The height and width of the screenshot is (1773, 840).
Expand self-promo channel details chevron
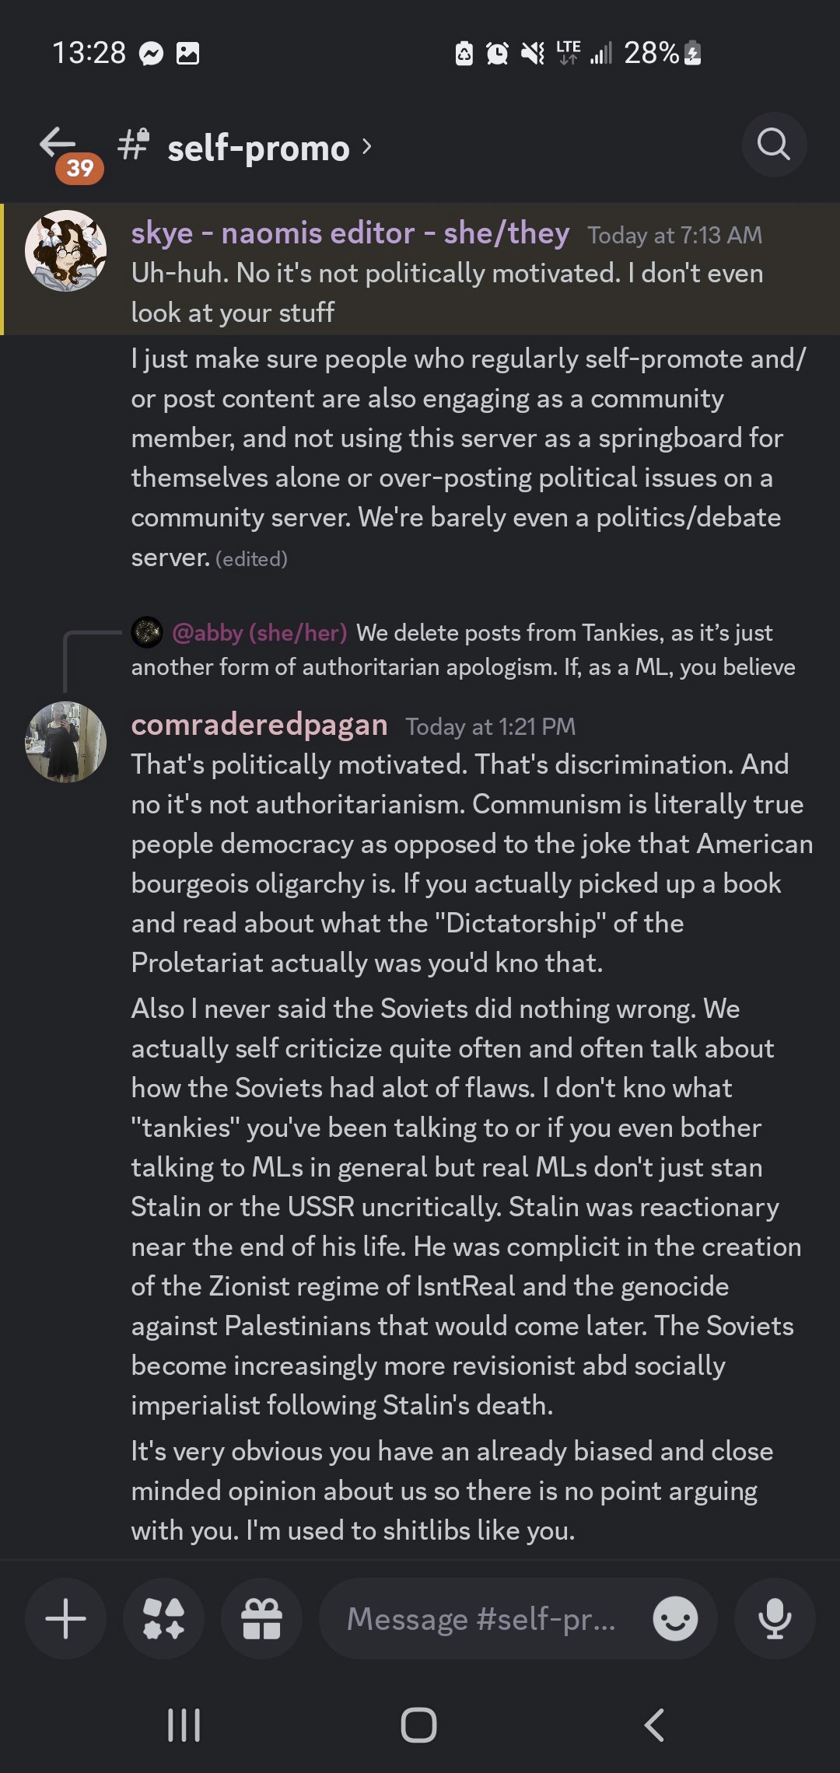pos(367,146)
